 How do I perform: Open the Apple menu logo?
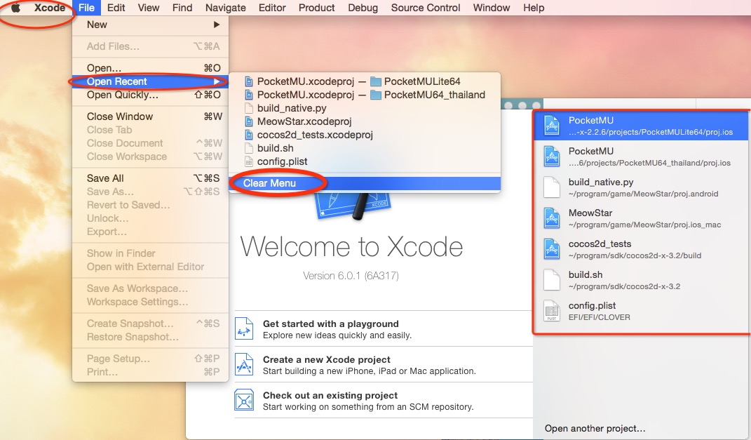click(16, 8)
